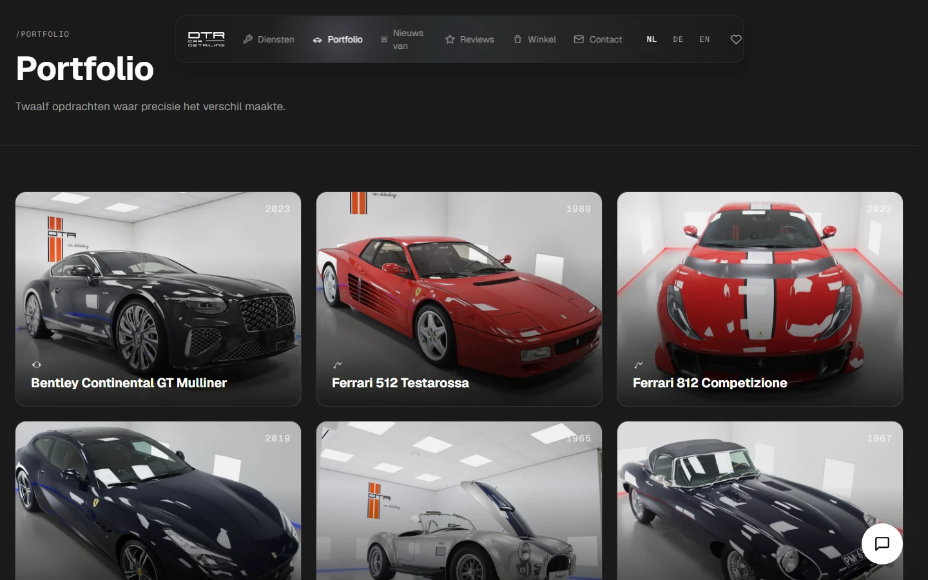The height and width of the screenshot is (580, 928).
Task: Click the star icon beside Reviews
Action: coord(450,39)
